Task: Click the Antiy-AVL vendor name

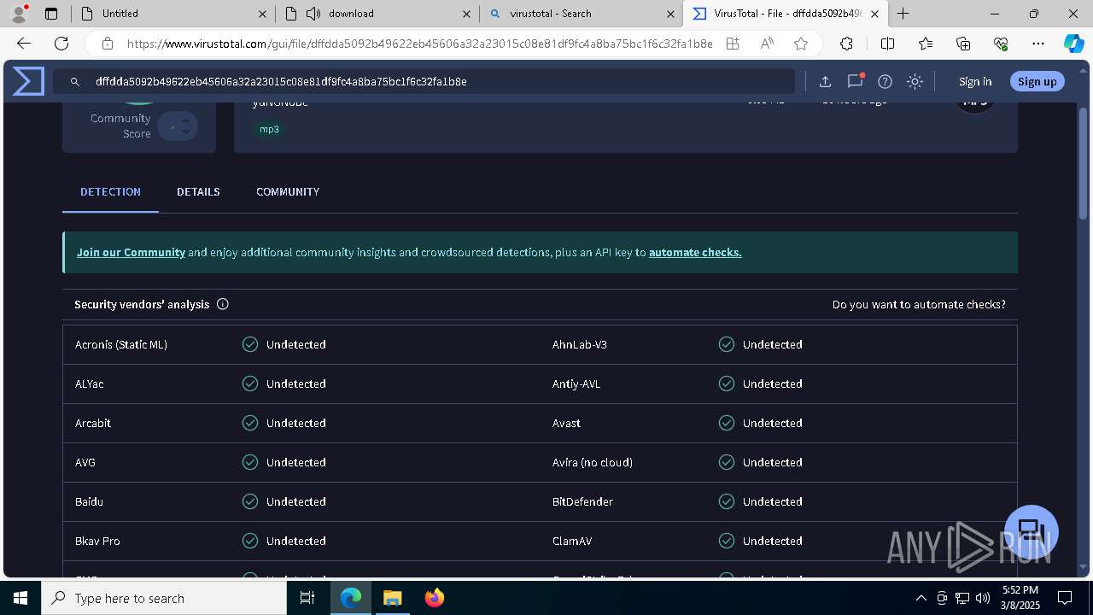Action: pyautogui.click(x=576, y=384)
